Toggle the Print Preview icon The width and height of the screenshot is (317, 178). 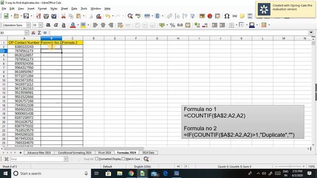click(54, 16)
